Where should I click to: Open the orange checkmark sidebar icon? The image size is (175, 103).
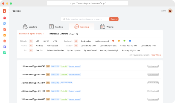pyautogui.click(x=5, y=35)
